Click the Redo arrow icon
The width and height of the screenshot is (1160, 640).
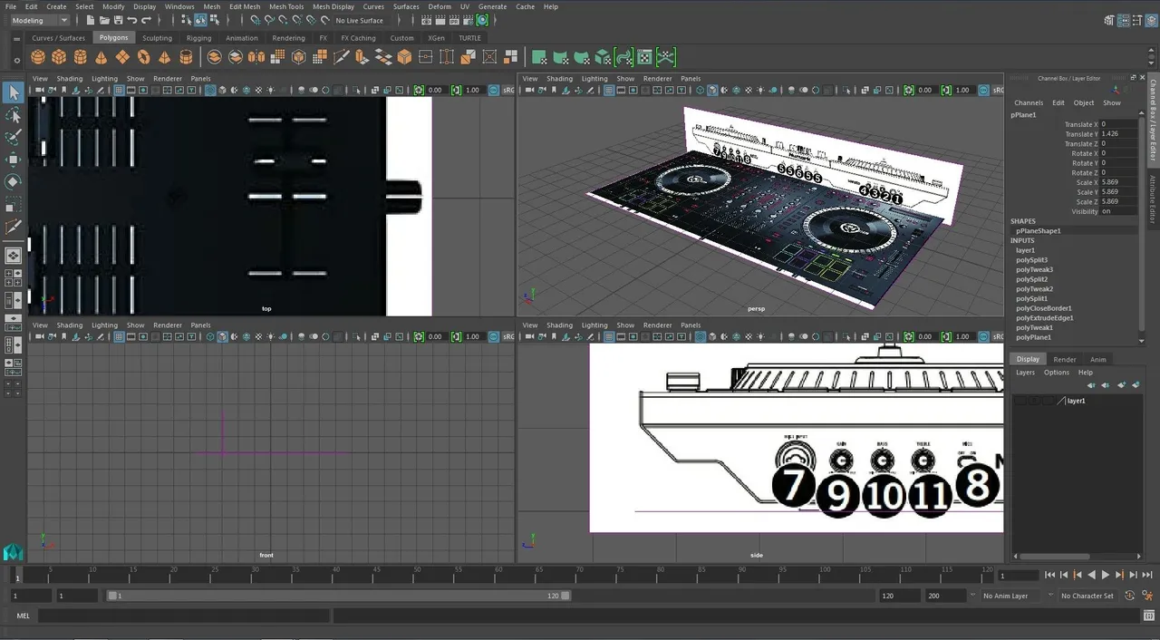146,20
